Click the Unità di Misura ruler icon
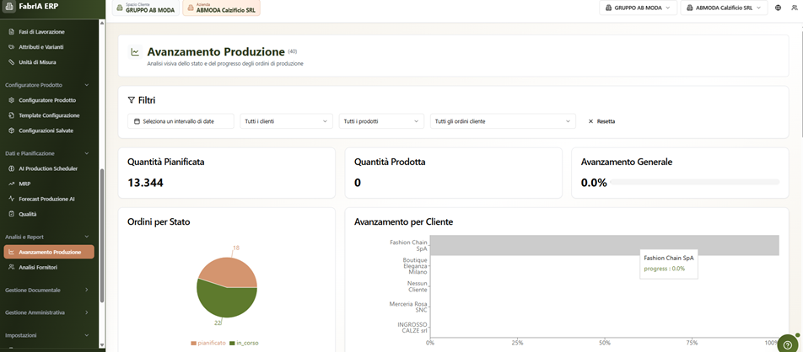Screen dimensions: 803x352 click(x=11, y=62)
